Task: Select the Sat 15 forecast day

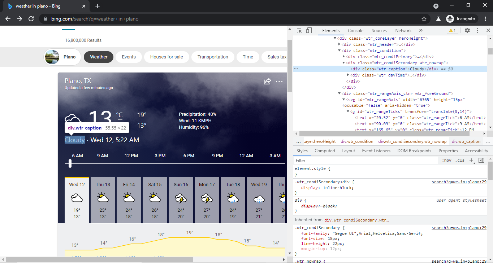Action: 155,200
